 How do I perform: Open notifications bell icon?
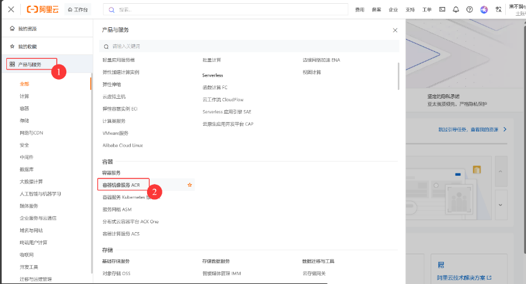coord(456,9)
